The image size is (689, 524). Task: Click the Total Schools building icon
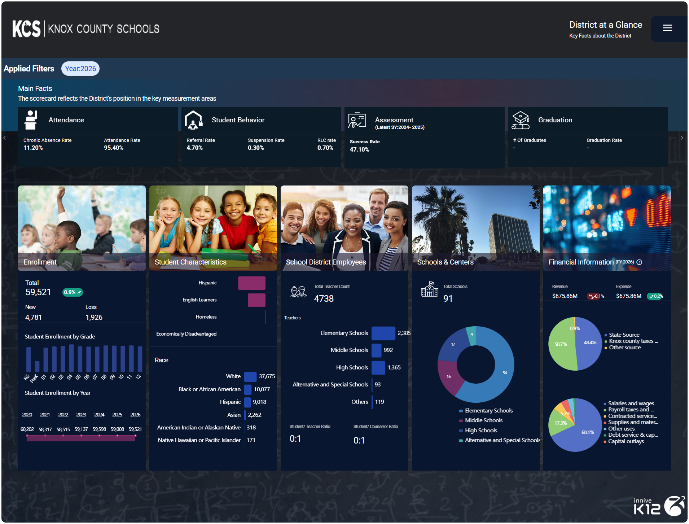[x=429, y=289]
